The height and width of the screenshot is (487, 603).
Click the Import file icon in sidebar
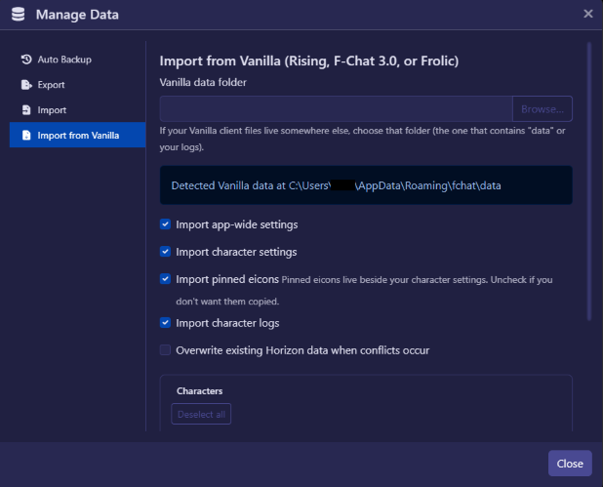coord(26,110)
